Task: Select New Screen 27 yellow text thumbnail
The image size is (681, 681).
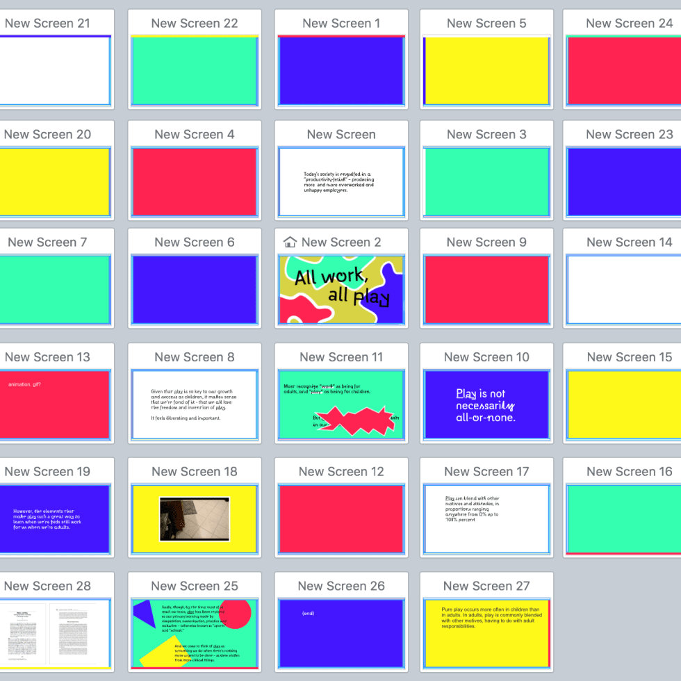Action: [x=486, y=633]
